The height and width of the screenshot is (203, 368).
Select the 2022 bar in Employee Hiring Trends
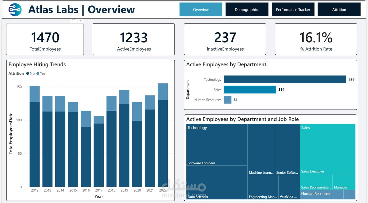pyautogui.click(x=163, y=135)
